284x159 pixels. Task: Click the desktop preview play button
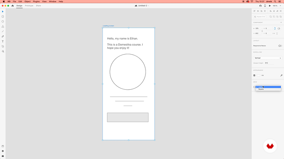(270, 6)
